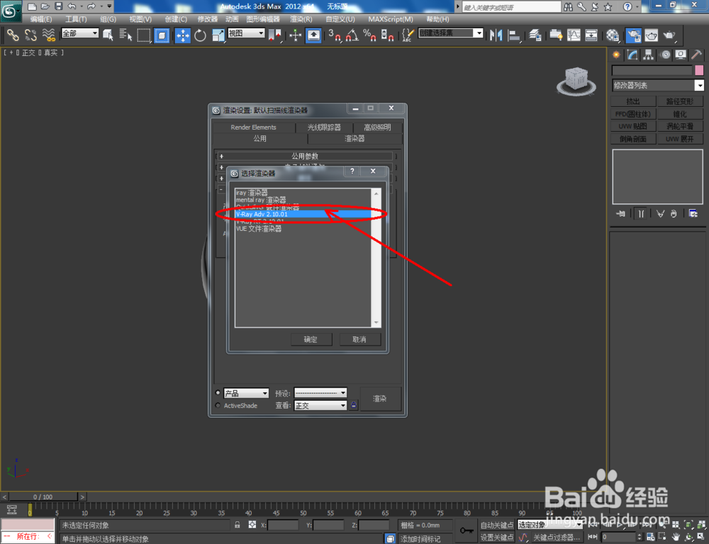709x544 pixels.
Task: Open the 产品 render mode dropdown
Action: pos(246,393)
